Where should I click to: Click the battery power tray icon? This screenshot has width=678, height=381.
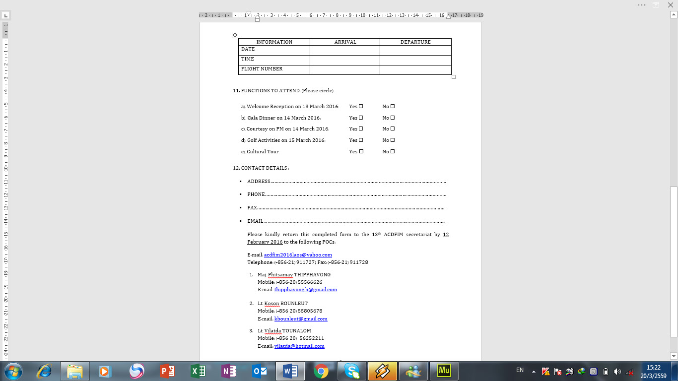pos(606,371)
